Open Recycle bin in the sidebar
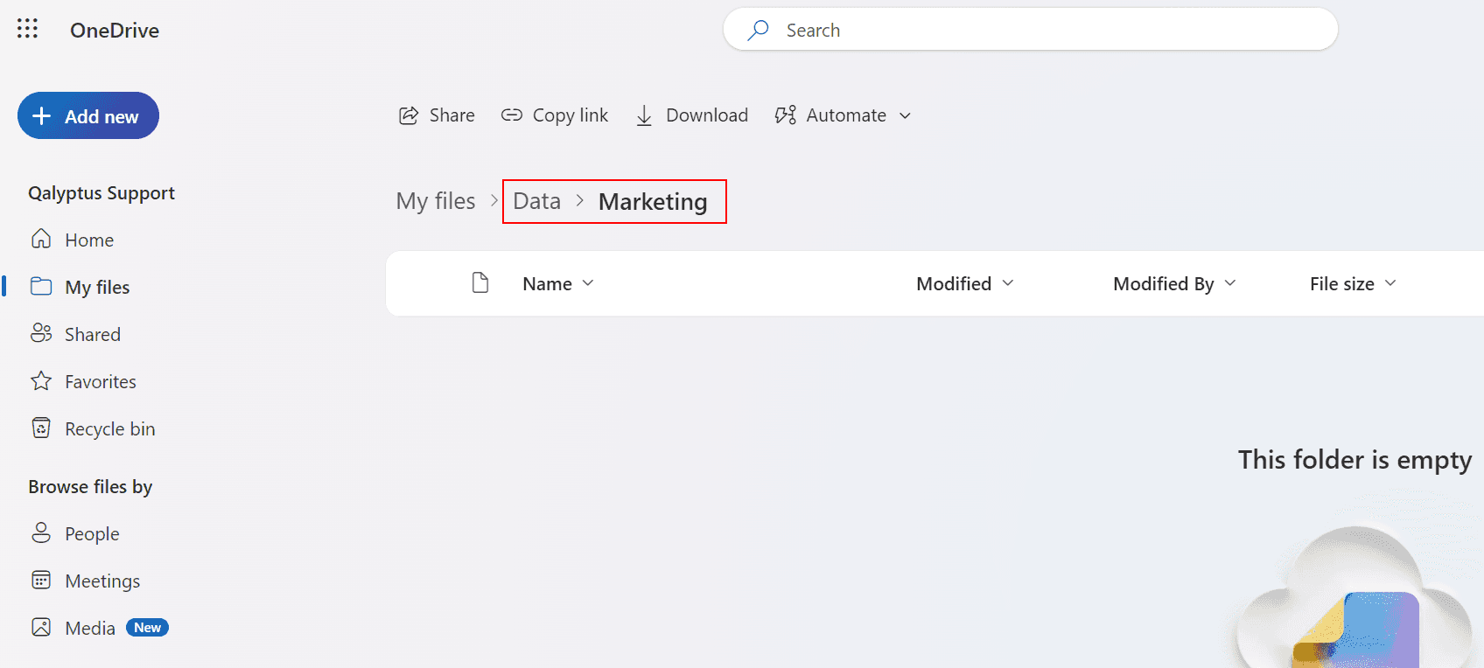Viewport: 1484px width, 668px height. (93, 428)
